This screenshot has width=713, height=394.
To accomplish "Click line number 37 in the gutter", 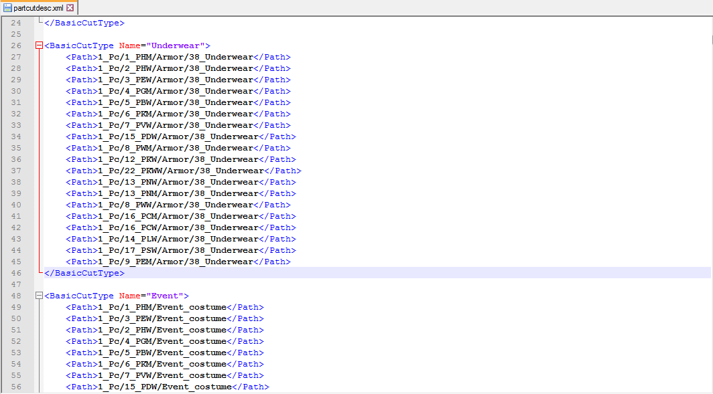I will 16,171.
